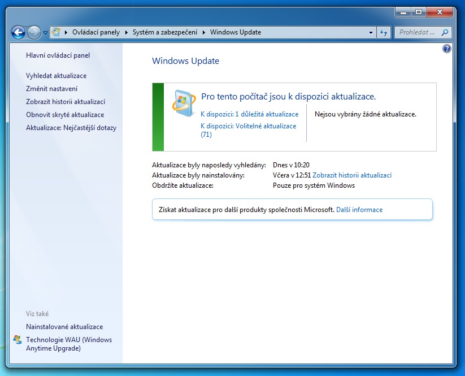Open Ovládací panely in the breadcrumb
Viewport: 465px width, 376px height.
click(96, 32)
